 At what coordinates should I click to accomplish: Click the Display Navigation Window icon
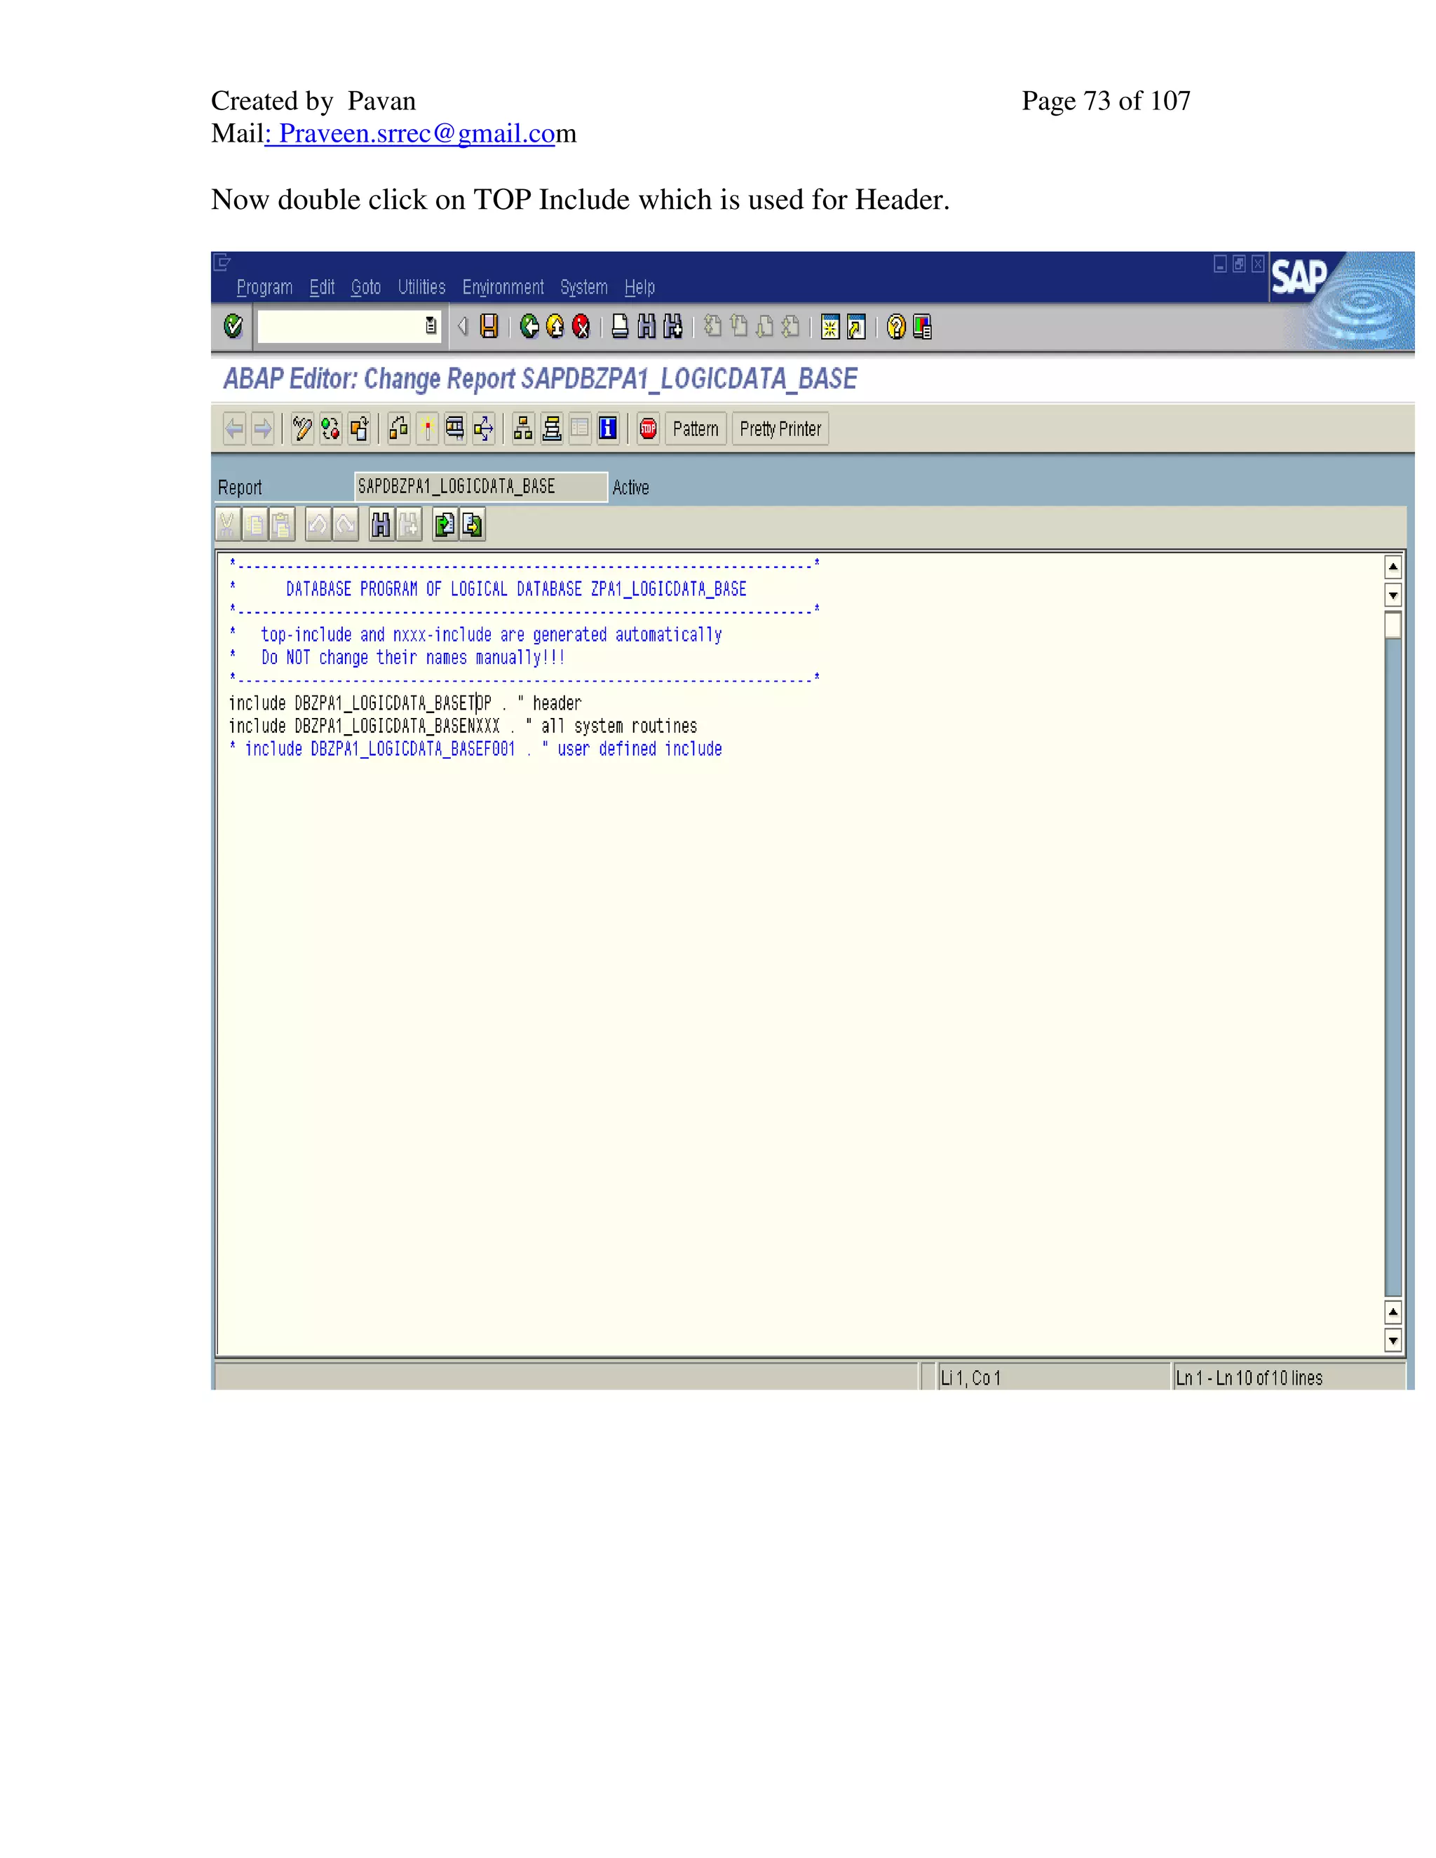pos(551,429)
